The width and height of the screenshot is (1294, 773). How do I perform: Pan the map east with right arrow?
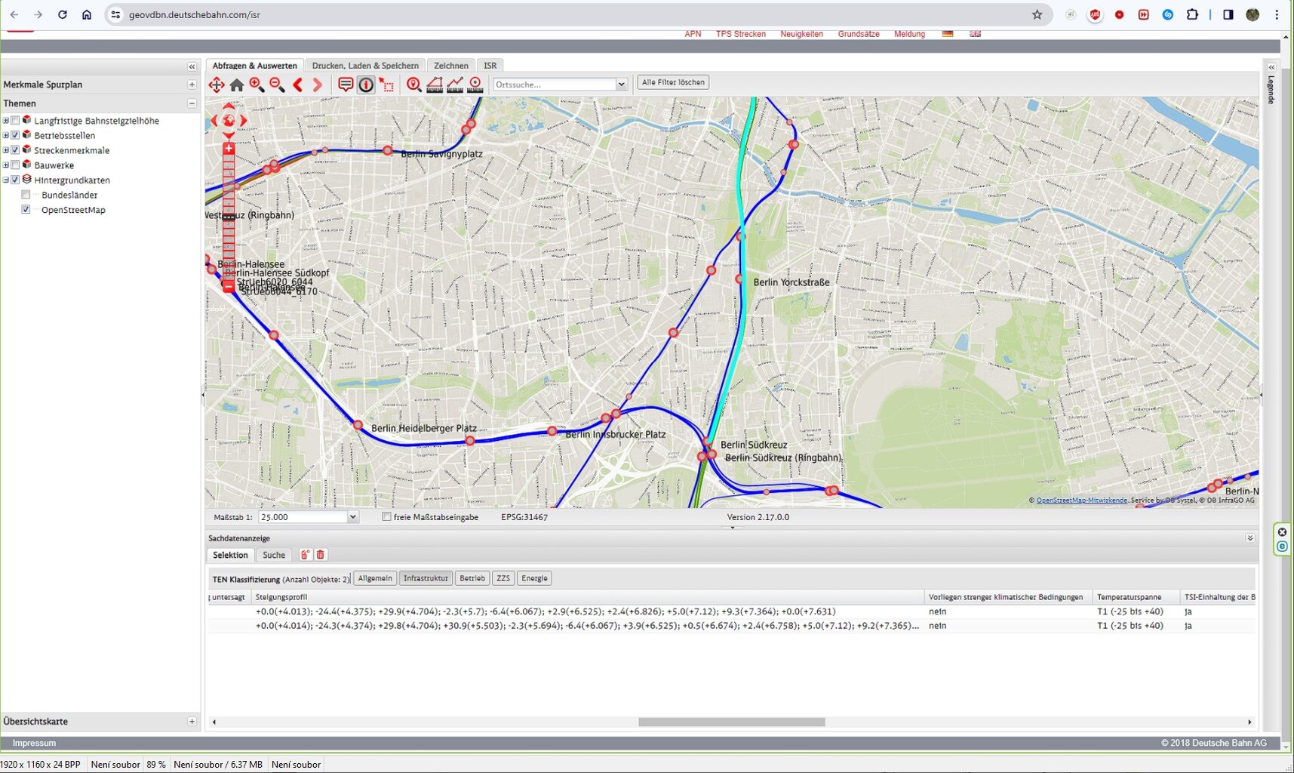click(x=243, y=120)
